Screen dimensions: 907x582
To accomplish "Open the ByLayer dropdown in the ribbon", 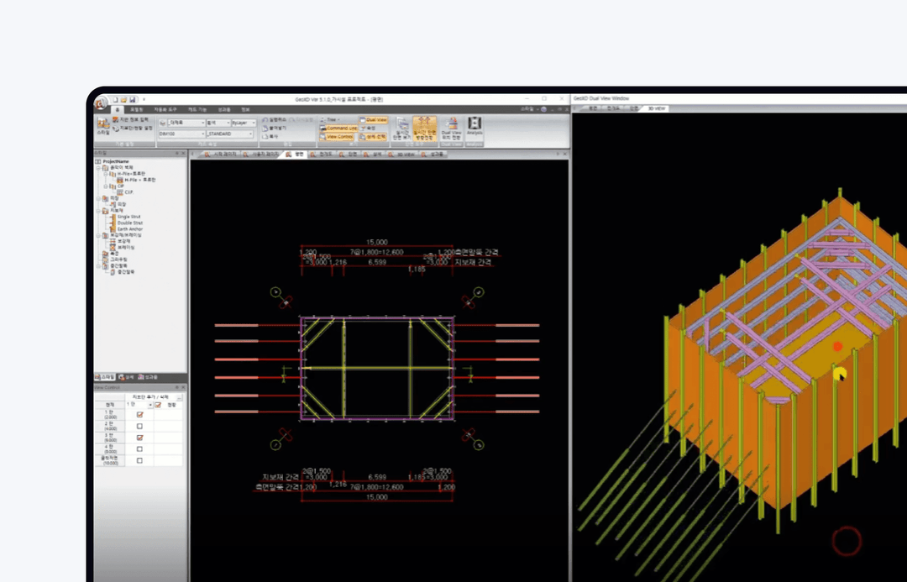I will (244, 123).
